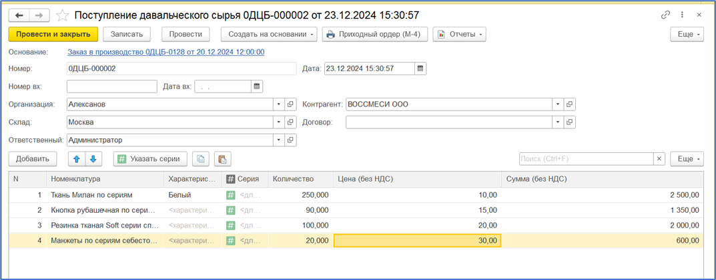
Task: Expand the Организация dropdown list
Action: [x=278, y=104]
